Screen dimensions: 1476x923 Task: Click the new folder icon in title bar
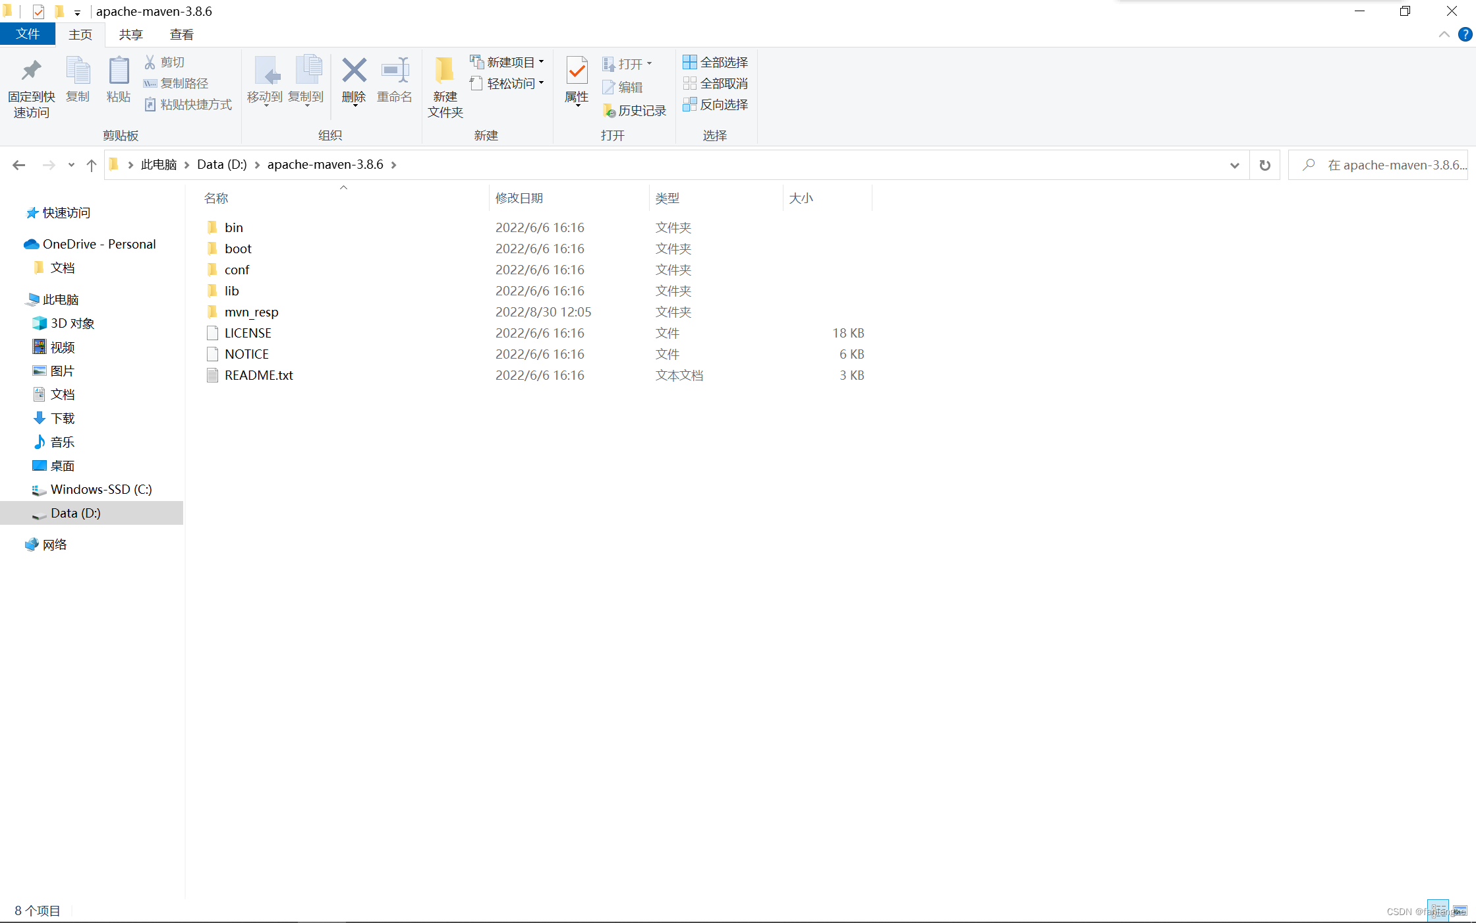tap(59, 11)
